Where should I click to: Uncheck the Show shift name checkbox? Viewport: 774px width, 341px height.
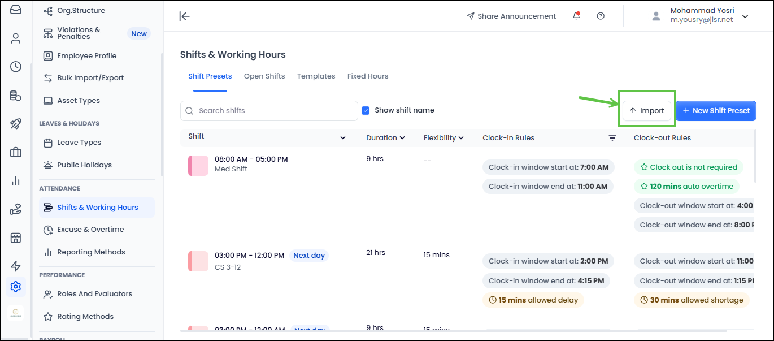[x=366, y=110]
